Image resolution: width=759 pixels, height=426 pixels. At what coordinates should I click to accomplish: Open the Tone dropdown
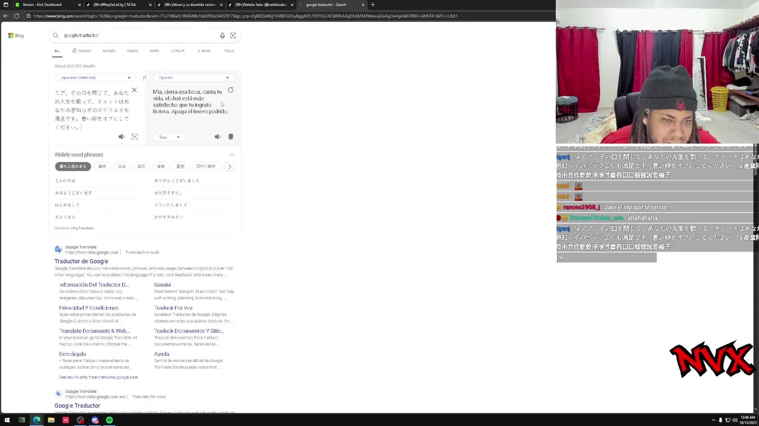click(169, 137)
